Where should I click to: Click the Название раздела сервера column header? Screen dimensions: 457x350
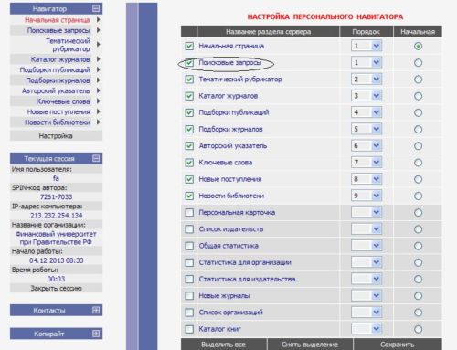268,32
